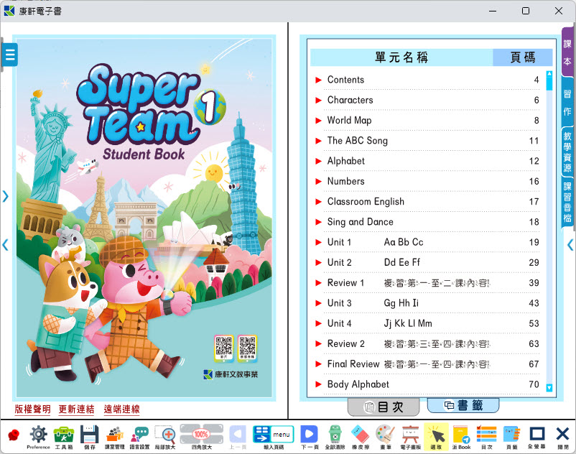Select the 書籤 bookmarks tab
Image resolution: width=576 pixels, height=454 pixels.
tap(463, 405)
